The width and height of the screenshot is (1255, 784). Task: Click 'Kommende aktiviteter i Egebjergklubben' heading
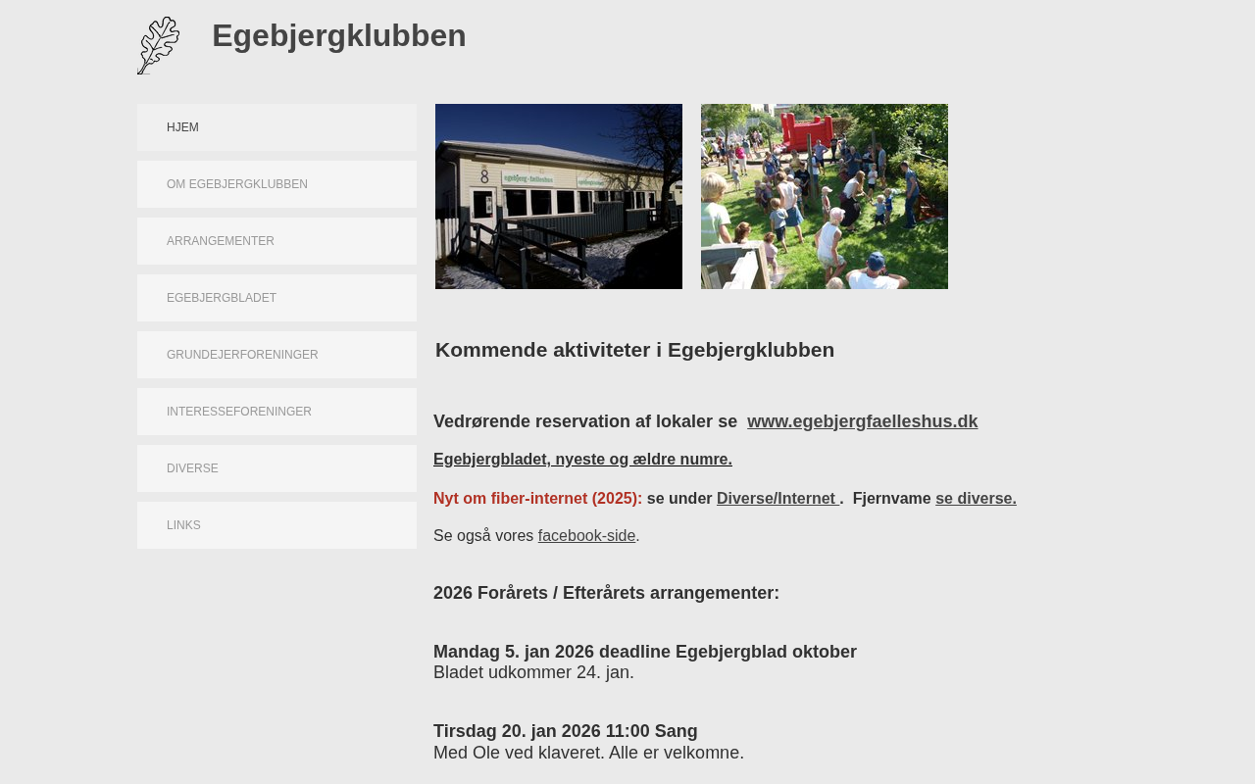coord(634,350)
